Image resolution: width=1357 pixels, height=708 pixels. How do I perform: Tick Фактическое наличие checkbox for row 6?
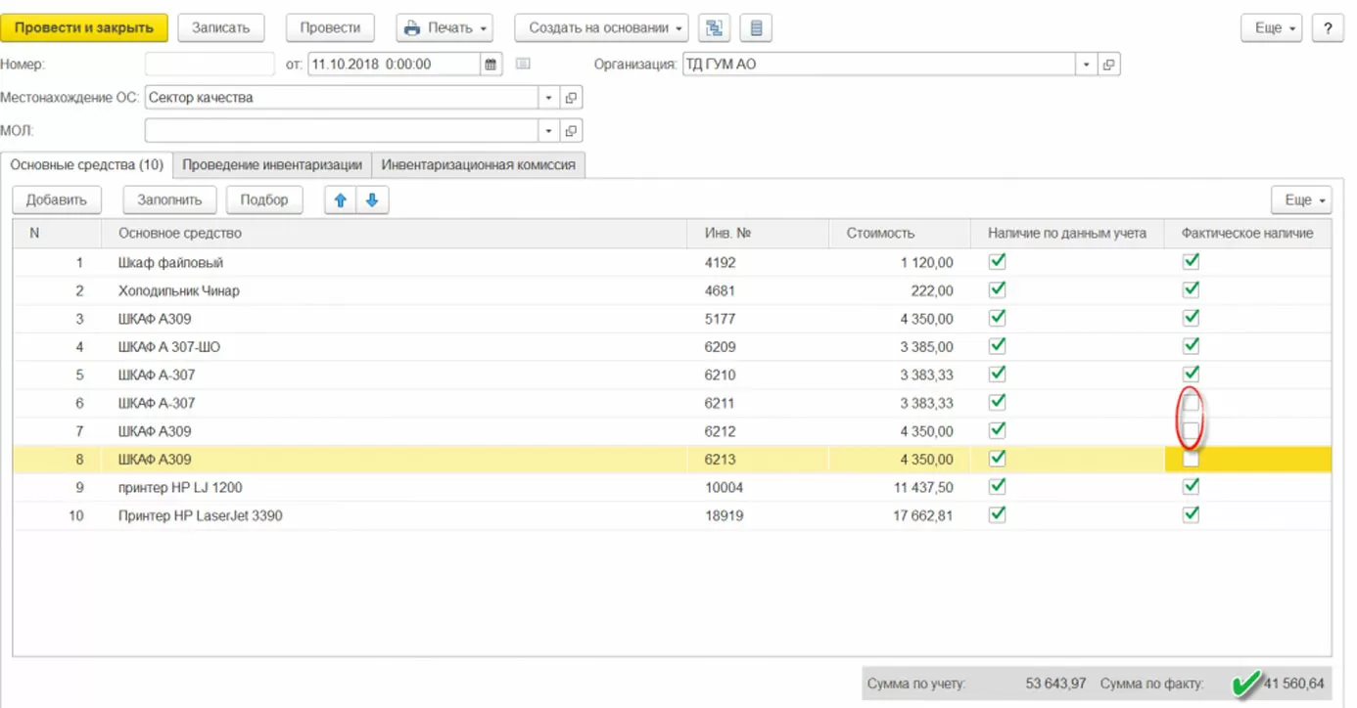click(x=1191, y=402)
